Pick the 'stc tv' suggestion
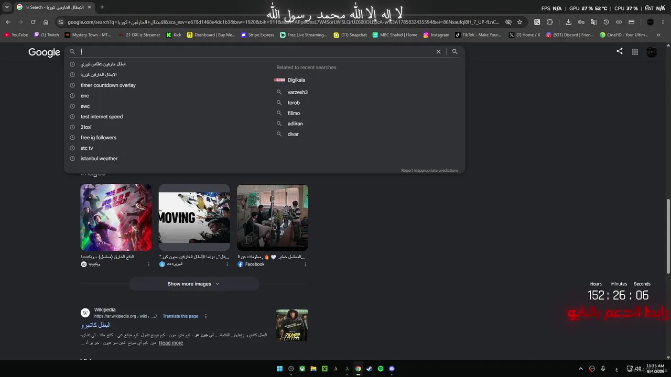Screen dimensions: 671x377 coord(86,148)
